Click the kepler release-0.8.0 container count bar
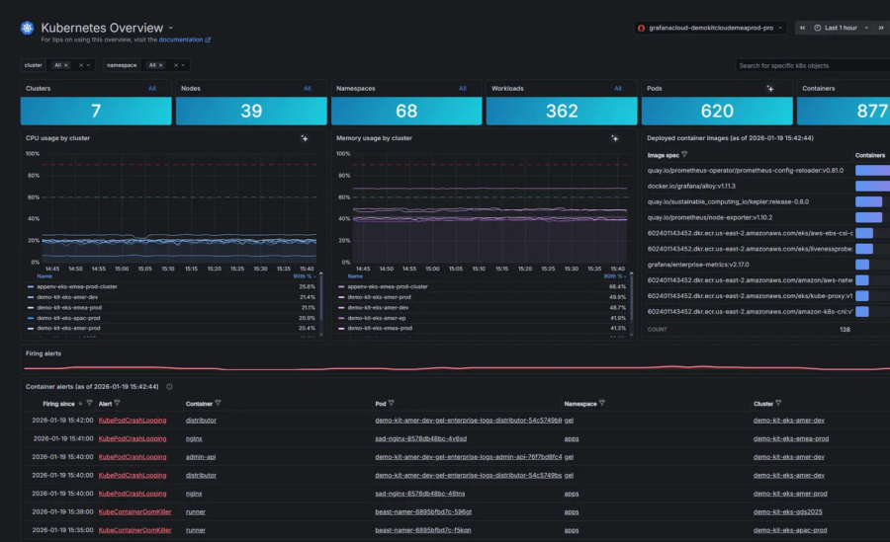 (868, 201)
